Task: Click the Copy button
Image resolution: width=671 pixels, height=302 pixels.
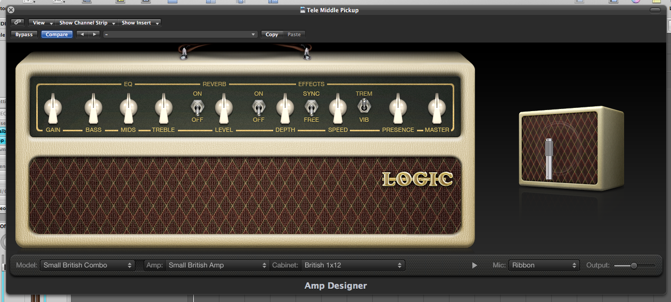Action: [x=272, y=34]
